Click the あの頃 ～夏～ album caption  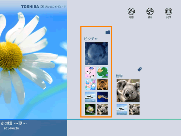point(14,123)
